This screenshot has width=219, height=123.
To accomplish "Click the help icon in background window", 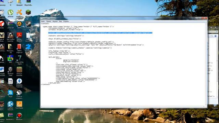I will coord(216,36).
